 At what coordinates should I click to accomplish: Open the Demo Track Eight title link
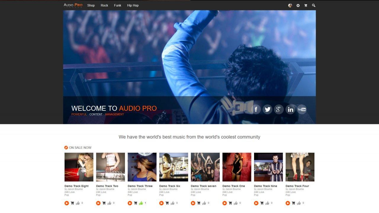pos(76,186)
